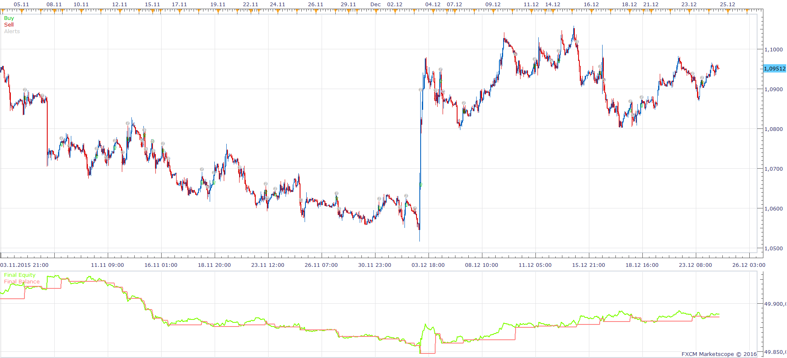The image size is (787, 358).
Task: Click the 25.12 date on top axis
Action: tap(728, 5)
